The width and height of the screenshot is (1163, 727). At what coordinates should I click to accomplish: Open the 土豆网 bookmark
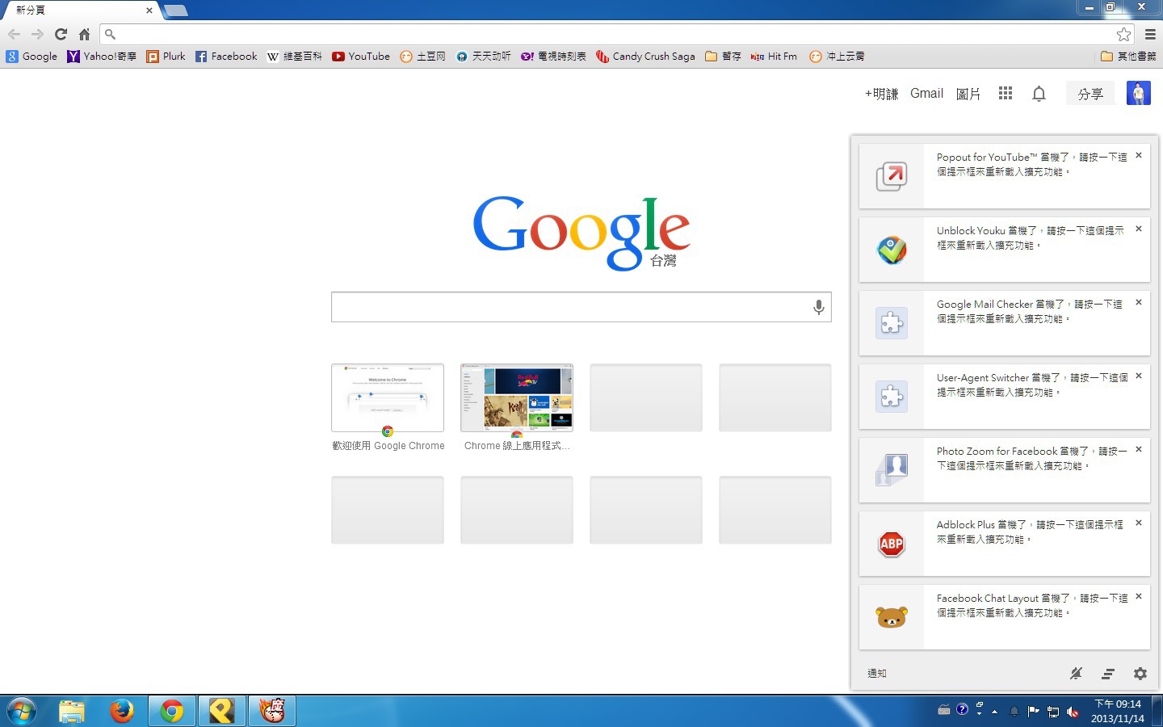(423, 57)
